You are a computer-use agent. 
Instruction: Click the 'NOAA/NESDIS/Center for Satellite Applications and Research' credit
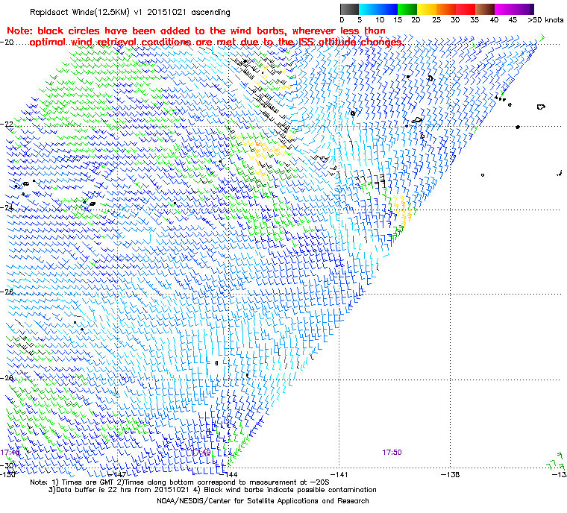tap(263, 501)
